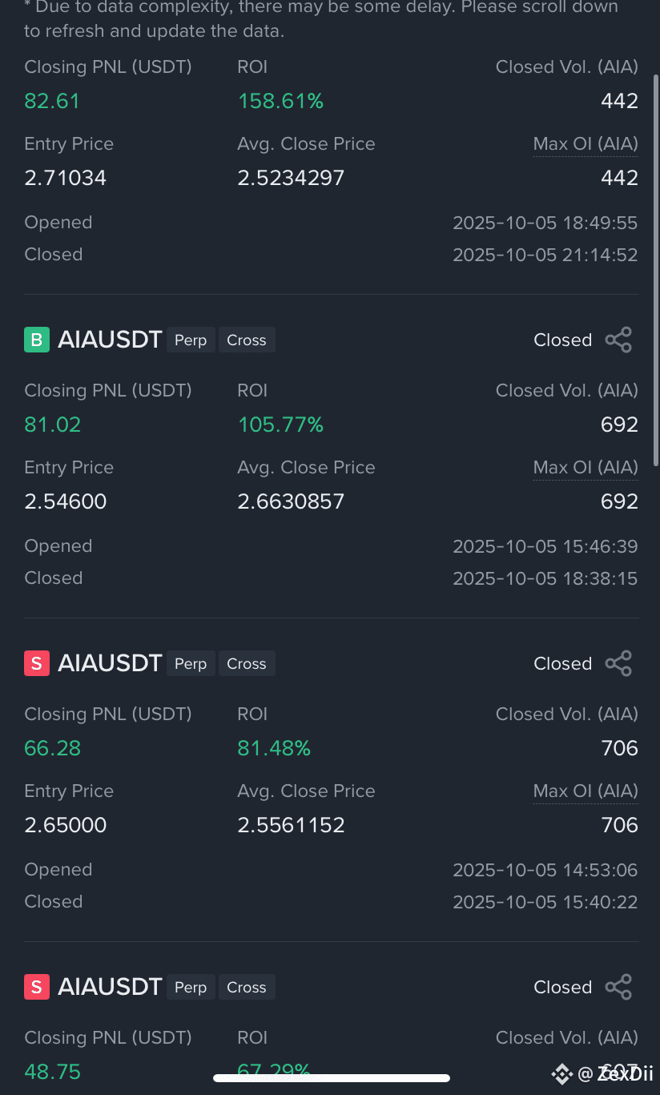This screenshot has height=1095, width=660.
Task: Open AIAUSDT pair with 81.48% ROI
Action: (110, 664)
